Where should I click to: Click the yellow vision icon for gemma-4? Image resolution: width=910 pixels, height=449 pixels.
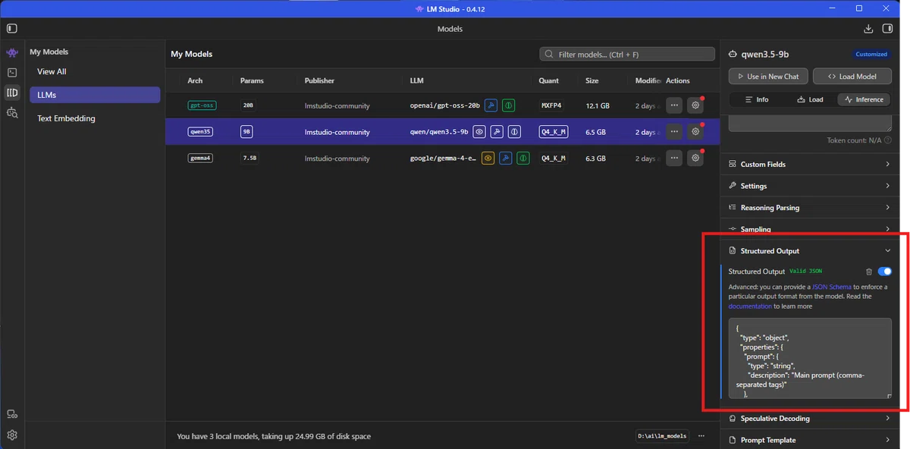488,159
